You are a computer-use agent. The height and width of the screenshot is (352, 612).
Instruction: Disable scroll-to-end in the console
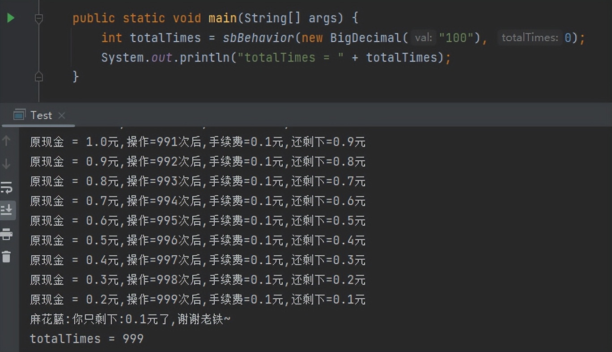pos(7,210)
